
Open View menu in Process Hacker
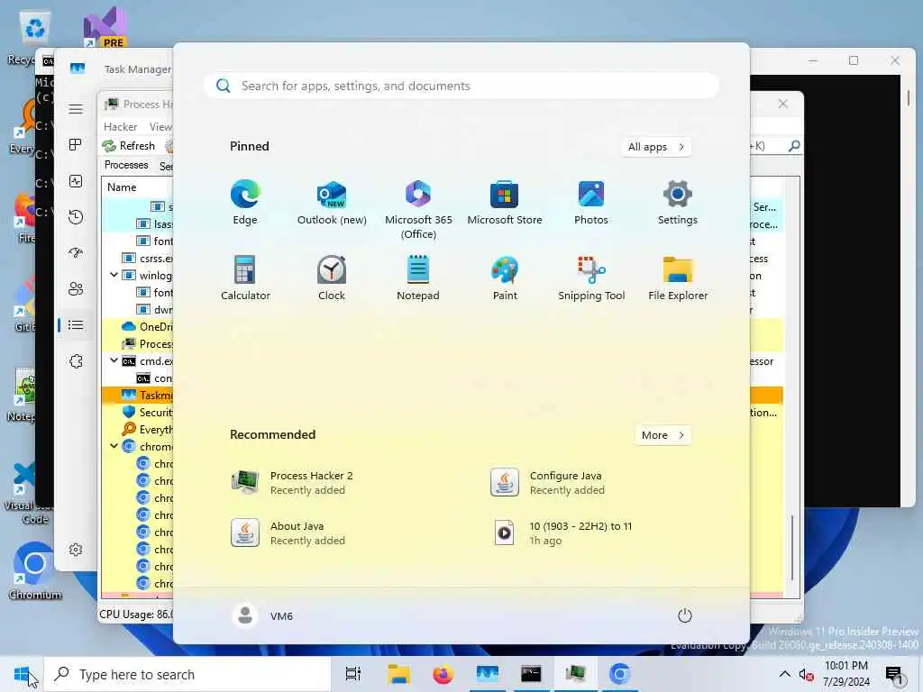point(160,126)
